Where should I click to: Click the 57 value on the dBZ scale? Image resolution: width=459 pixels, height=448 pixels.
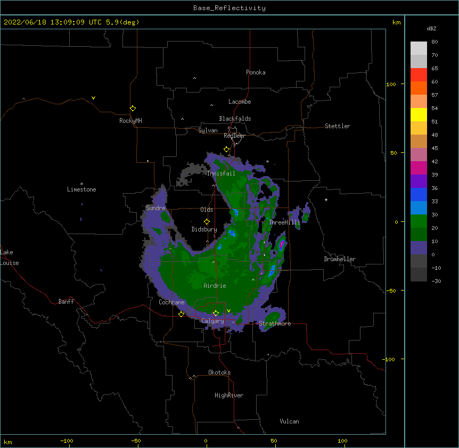pos(435,95)
